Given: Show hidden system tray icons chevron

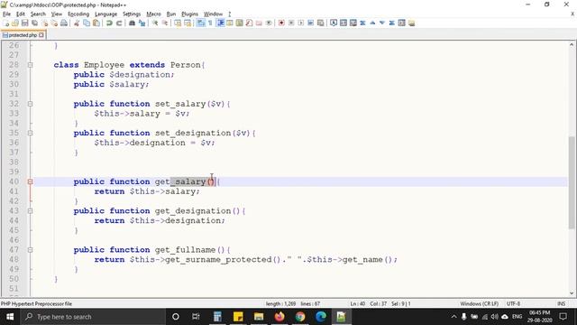Looking at the screenshot, I should coord(453,317).
